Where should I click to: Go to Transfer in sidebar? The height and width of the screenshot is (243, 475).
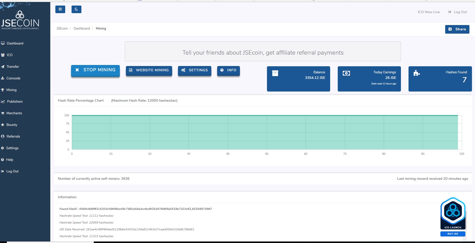coord(13,67)
